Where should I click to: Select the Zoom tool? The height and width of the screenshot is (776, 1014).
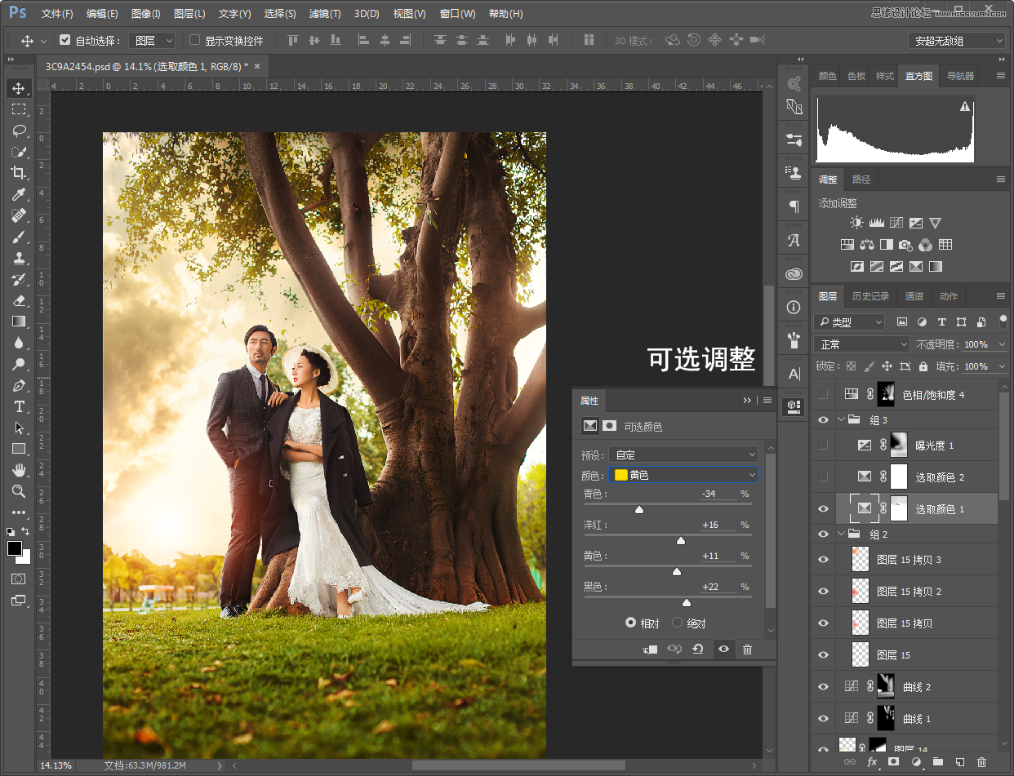tap(18, 491)
